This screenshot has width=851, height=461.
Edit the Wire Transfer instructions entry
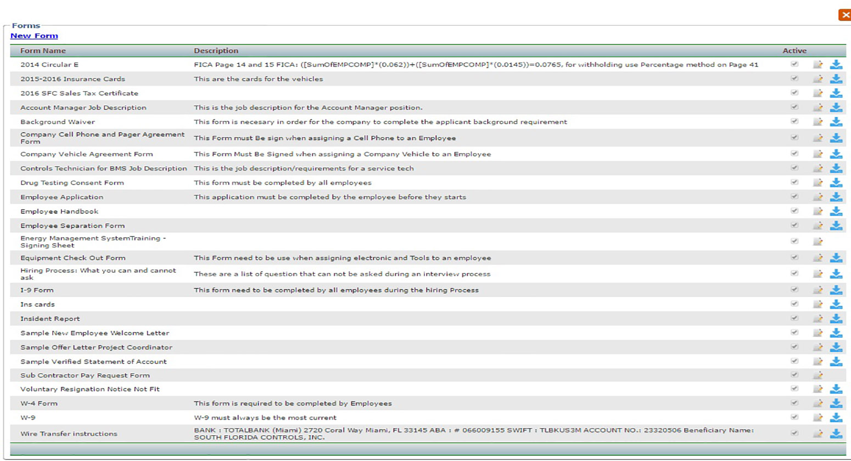click(818, 434)
